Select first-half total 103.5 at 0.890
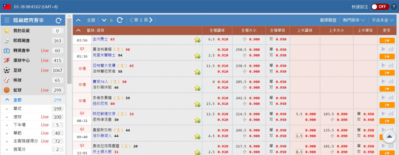 pyautogui.click(x=342, y=114)
